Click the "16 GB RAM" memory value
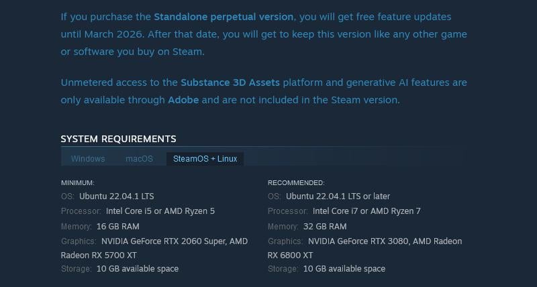Image resolution: width=537 pixels, height=287 pixels. pyautogui.click(x=118, y=227)
